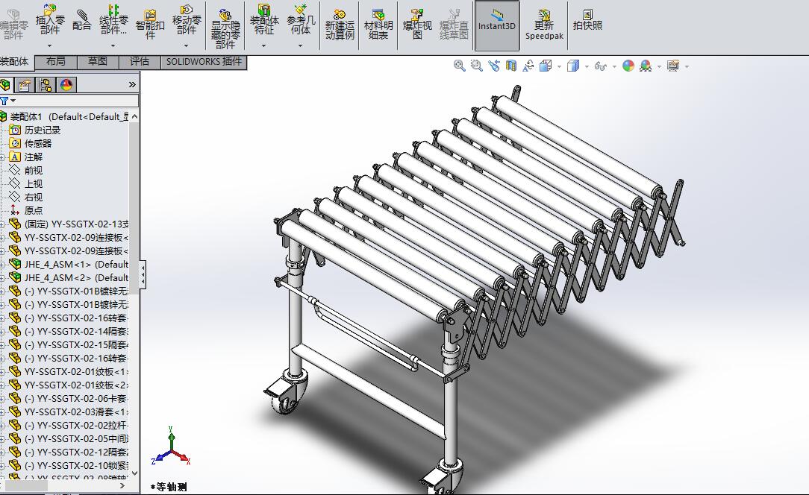The width and height of the screenshot is (809, 495).
Task: Click Smart Fasteners (智能扣件) tool
Action: coord(150,24)
